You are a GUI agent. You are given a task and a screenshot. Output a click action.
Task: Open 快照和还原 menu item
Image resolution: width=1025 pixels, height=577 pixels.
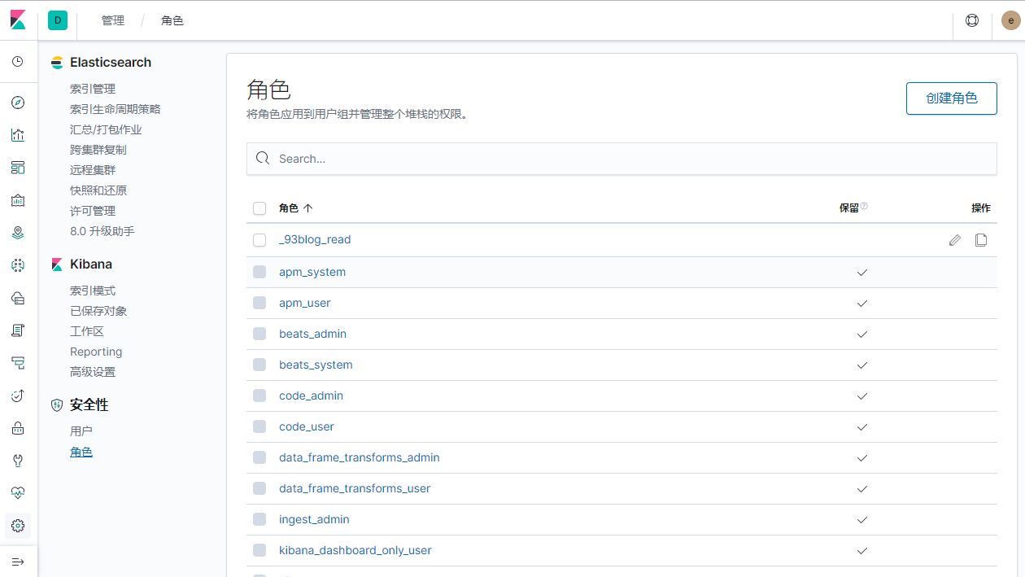(98, 190)
